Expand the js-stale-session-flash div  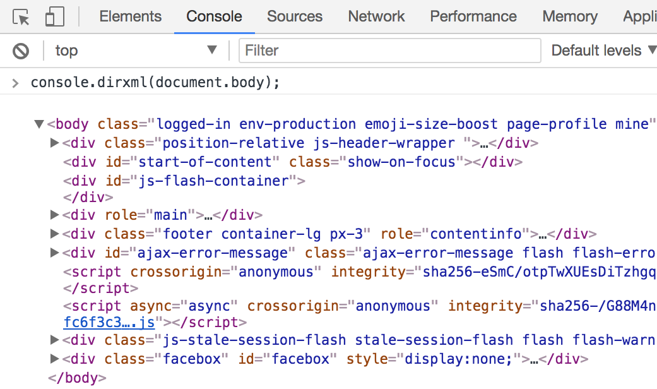(x=54, y=340)
